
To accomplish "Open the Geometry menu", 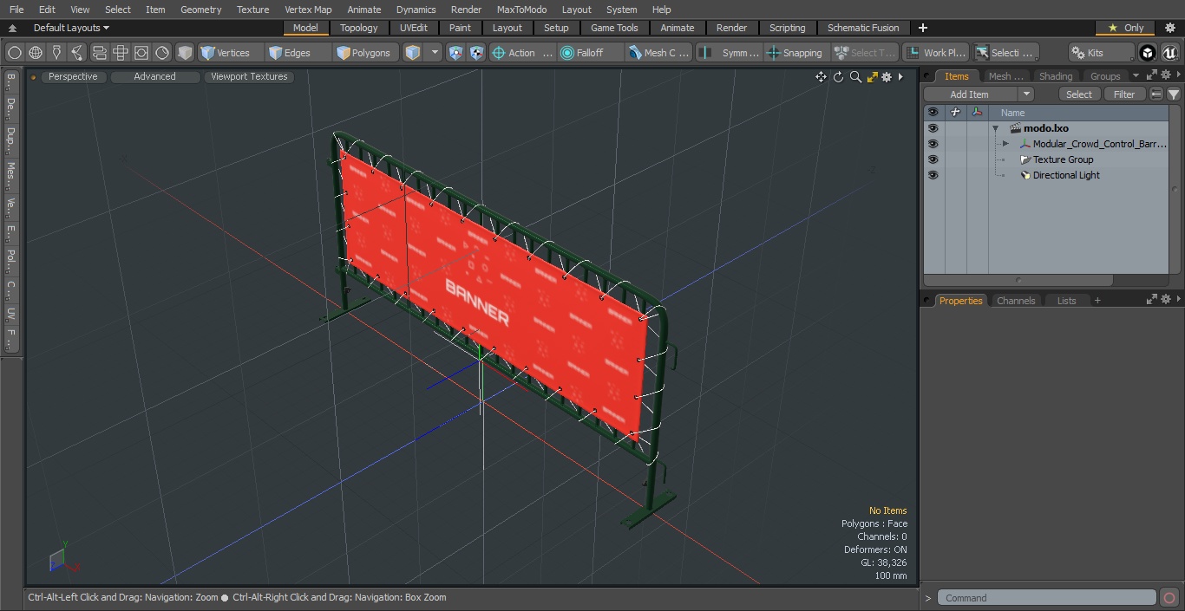I will 200,10.
